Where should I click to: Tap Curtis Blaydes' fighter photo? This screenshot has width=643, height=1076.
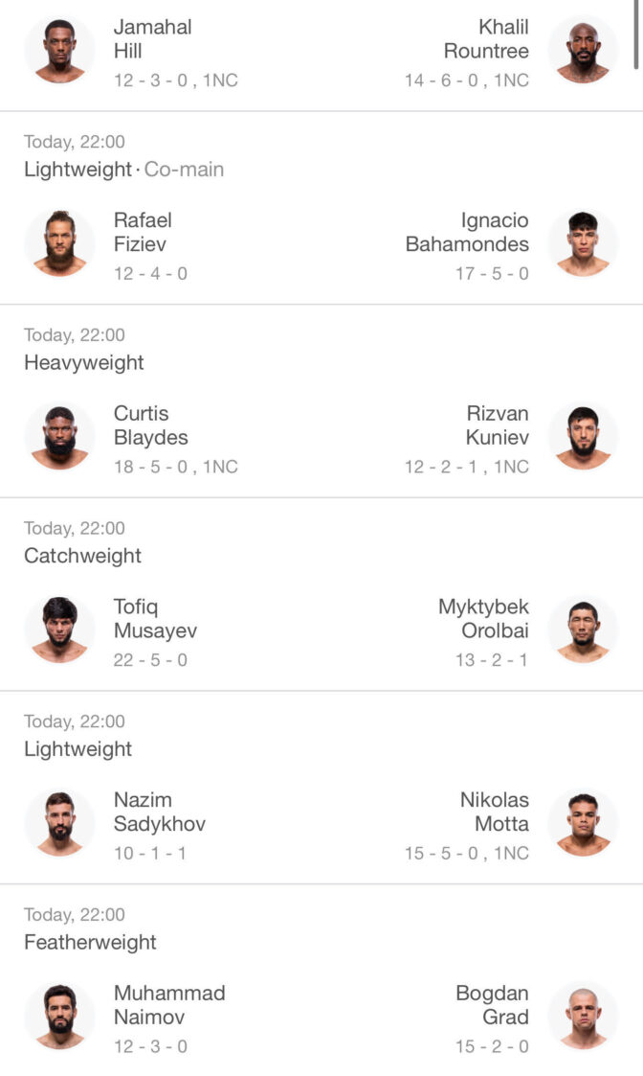[x=59, y=437]
